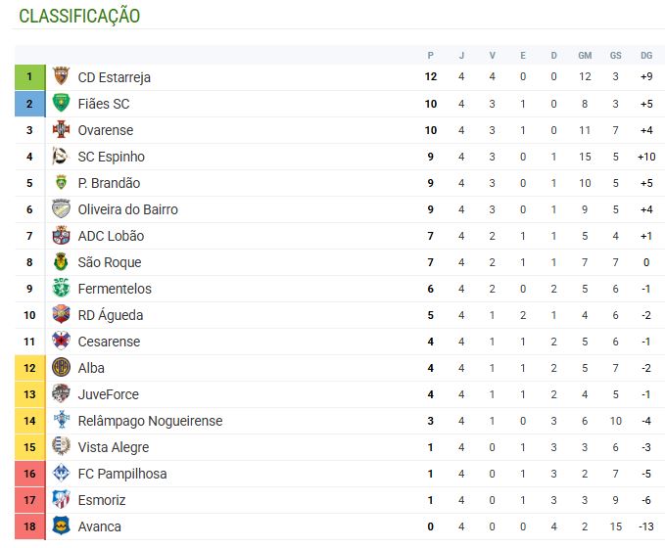
Task: Click the green position 1 badge
Action: tap(29, 77)
